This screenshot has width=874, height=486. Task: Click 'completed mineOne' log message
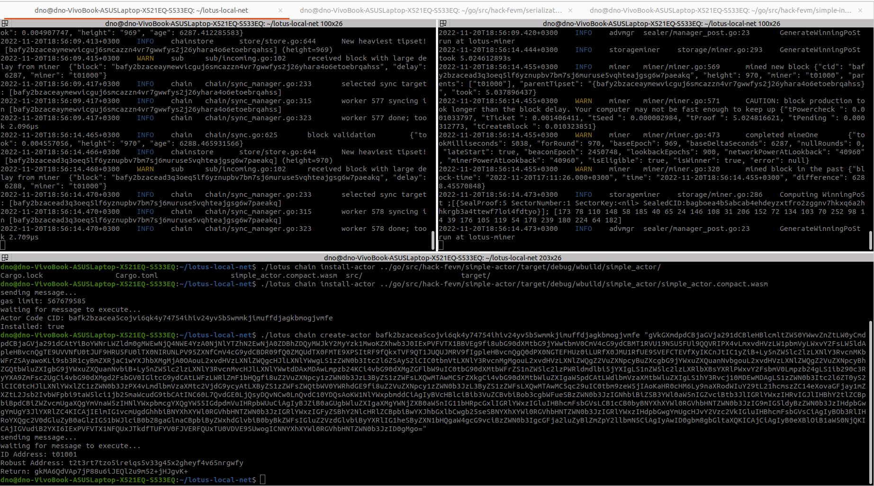pyautogui.click(x=782, y=135)
